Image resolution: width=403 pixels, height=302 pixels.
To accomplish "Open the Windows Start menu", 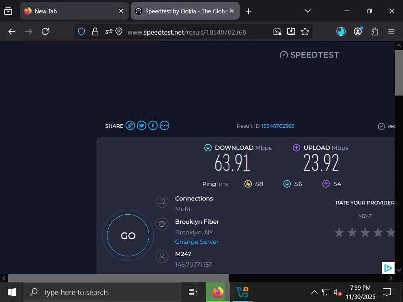I will click(12, 292).
